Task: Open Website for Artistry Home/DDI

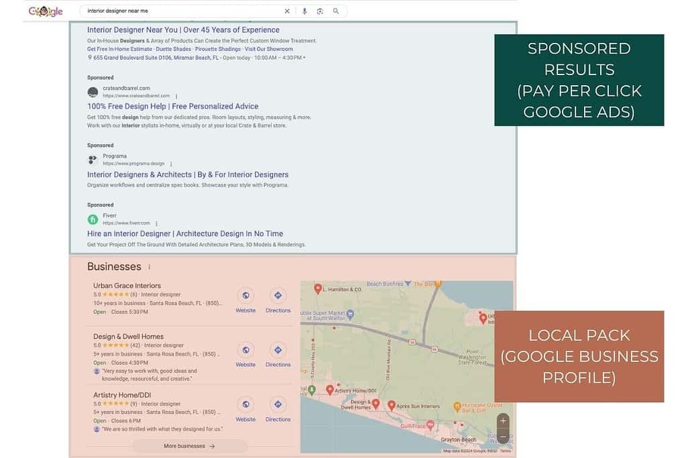Action: pyautogui.click(x=245, y=404)
